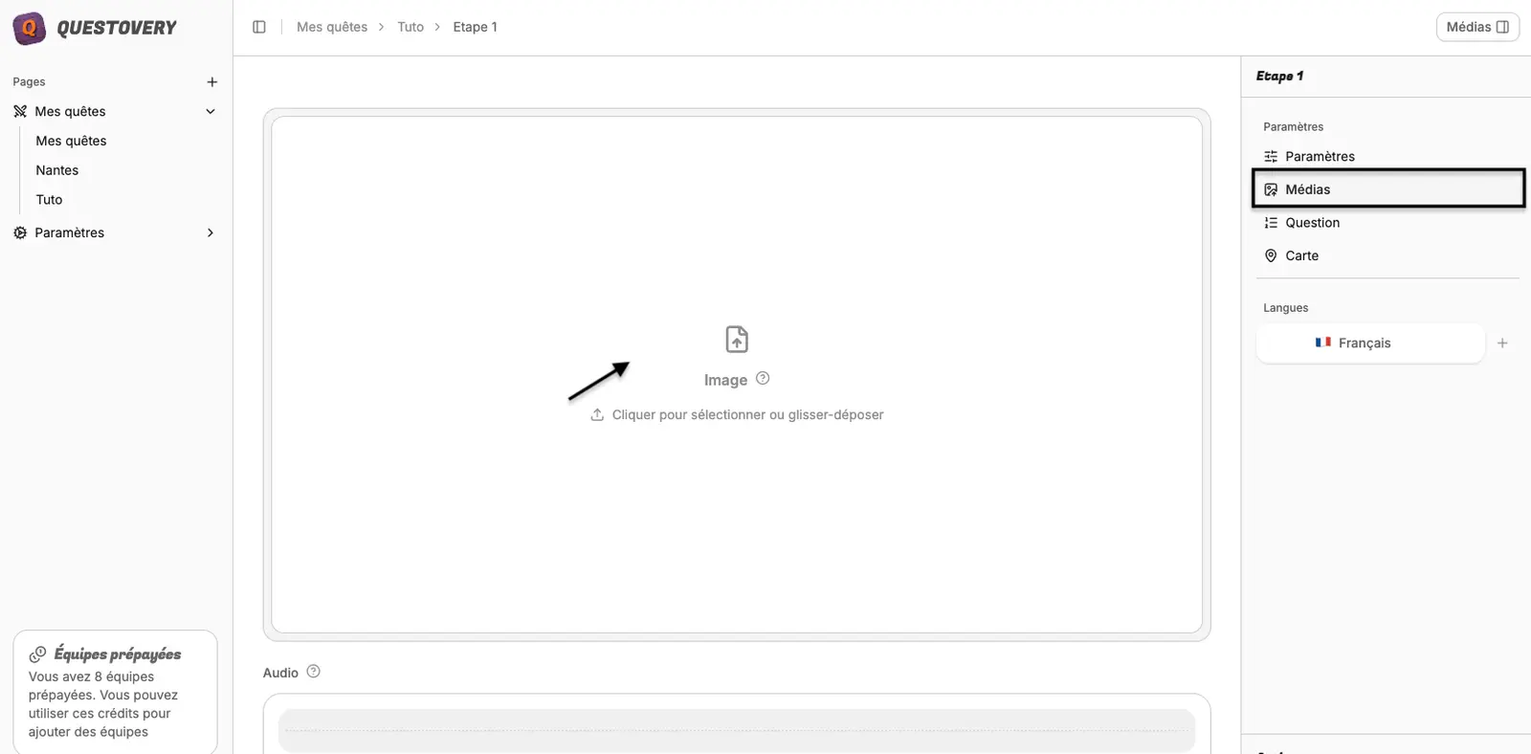Select Français language button

pyautogui.click(x=1370, y=343)
